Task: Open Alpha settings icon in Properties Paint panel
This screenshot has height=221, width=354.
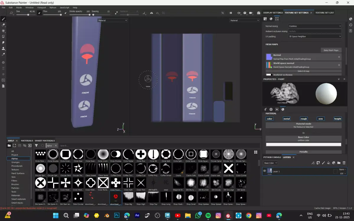Action: coord(271,109)
